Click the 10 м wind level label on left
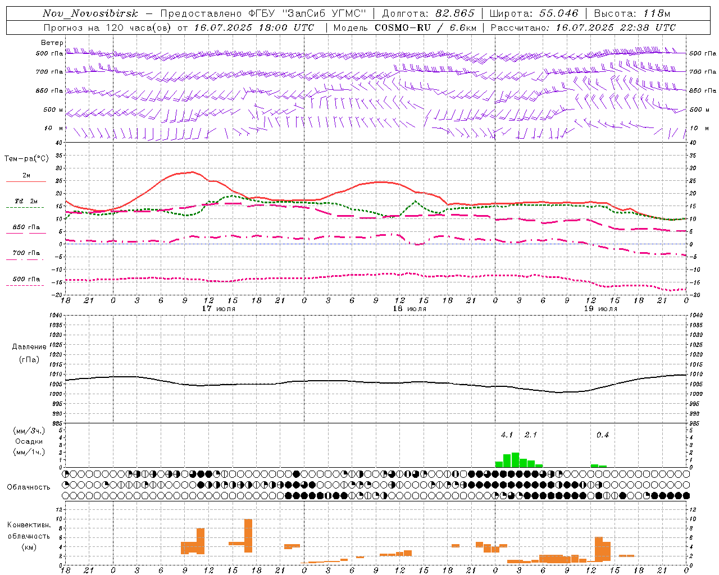Viewport: 719px width, 575px height. [x=53, y=128]
